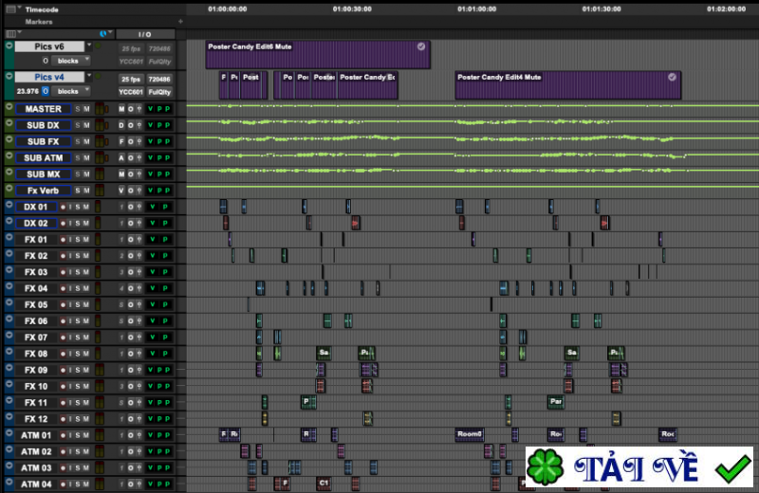Open the Pics v6 track name dropdown

click(x=89, y=46)
